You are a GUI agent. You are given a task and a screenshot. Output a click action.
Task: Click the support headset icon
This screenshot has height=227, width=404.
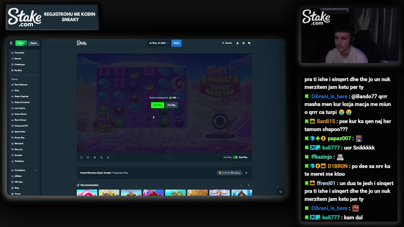pyautogui.click(x=280, y=192)
